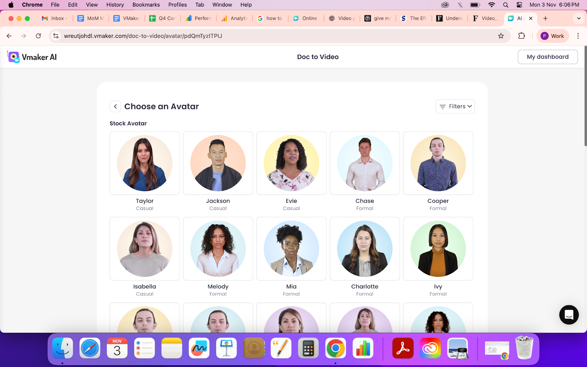Bookmark this page with the star icon
The image size is (587, 367).
[x=501, y=36]
